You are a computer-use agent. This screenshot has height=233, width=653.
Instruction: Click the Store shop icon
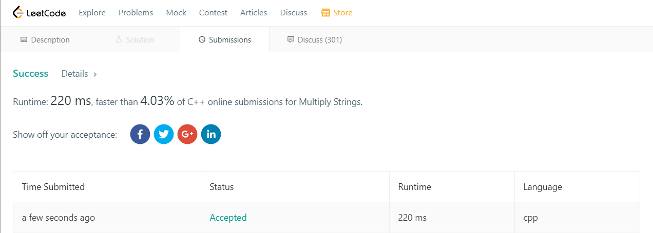pyautogui.click(x=325, y=13)
